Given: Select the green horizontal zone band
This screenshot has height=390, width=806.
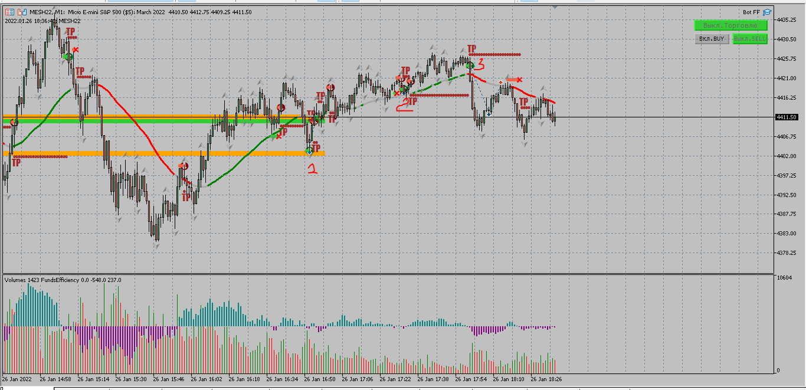Looking at the screenshot, I should pos(163,121).
